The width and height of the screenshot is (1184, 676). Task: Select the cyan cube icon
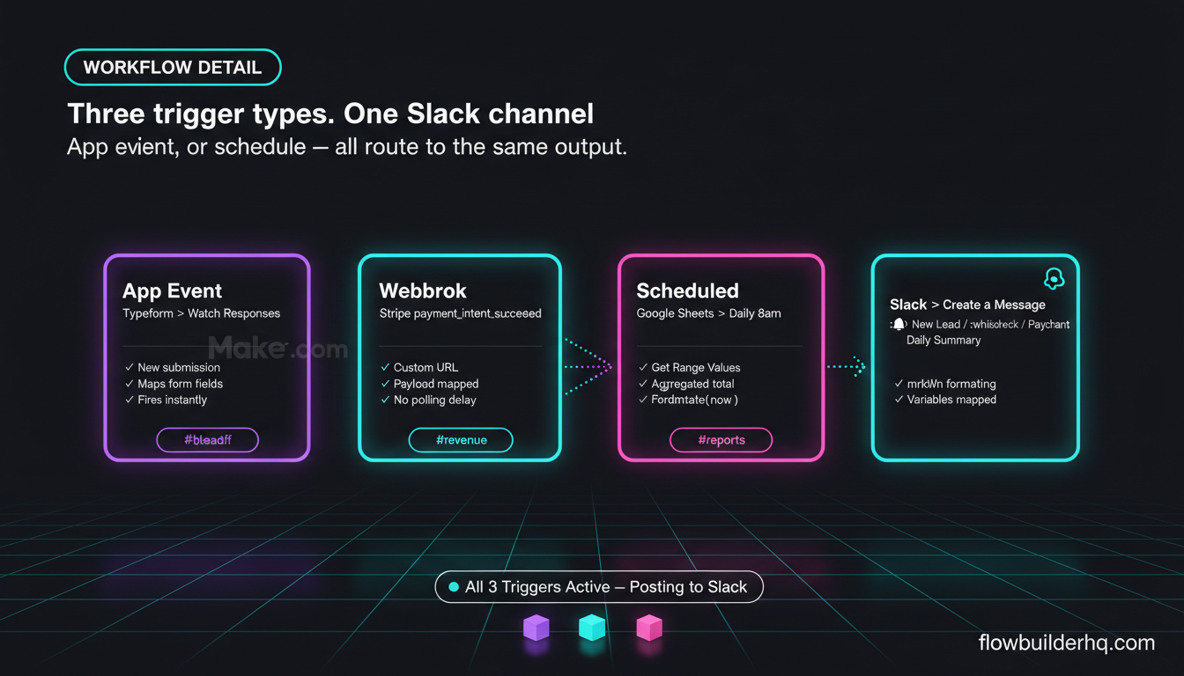pos(592,628)
